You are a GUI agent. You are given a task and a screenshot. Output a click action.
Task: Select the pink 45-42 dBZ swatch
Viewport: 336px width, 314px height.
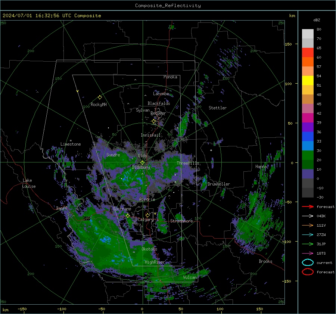click(308, 108)
